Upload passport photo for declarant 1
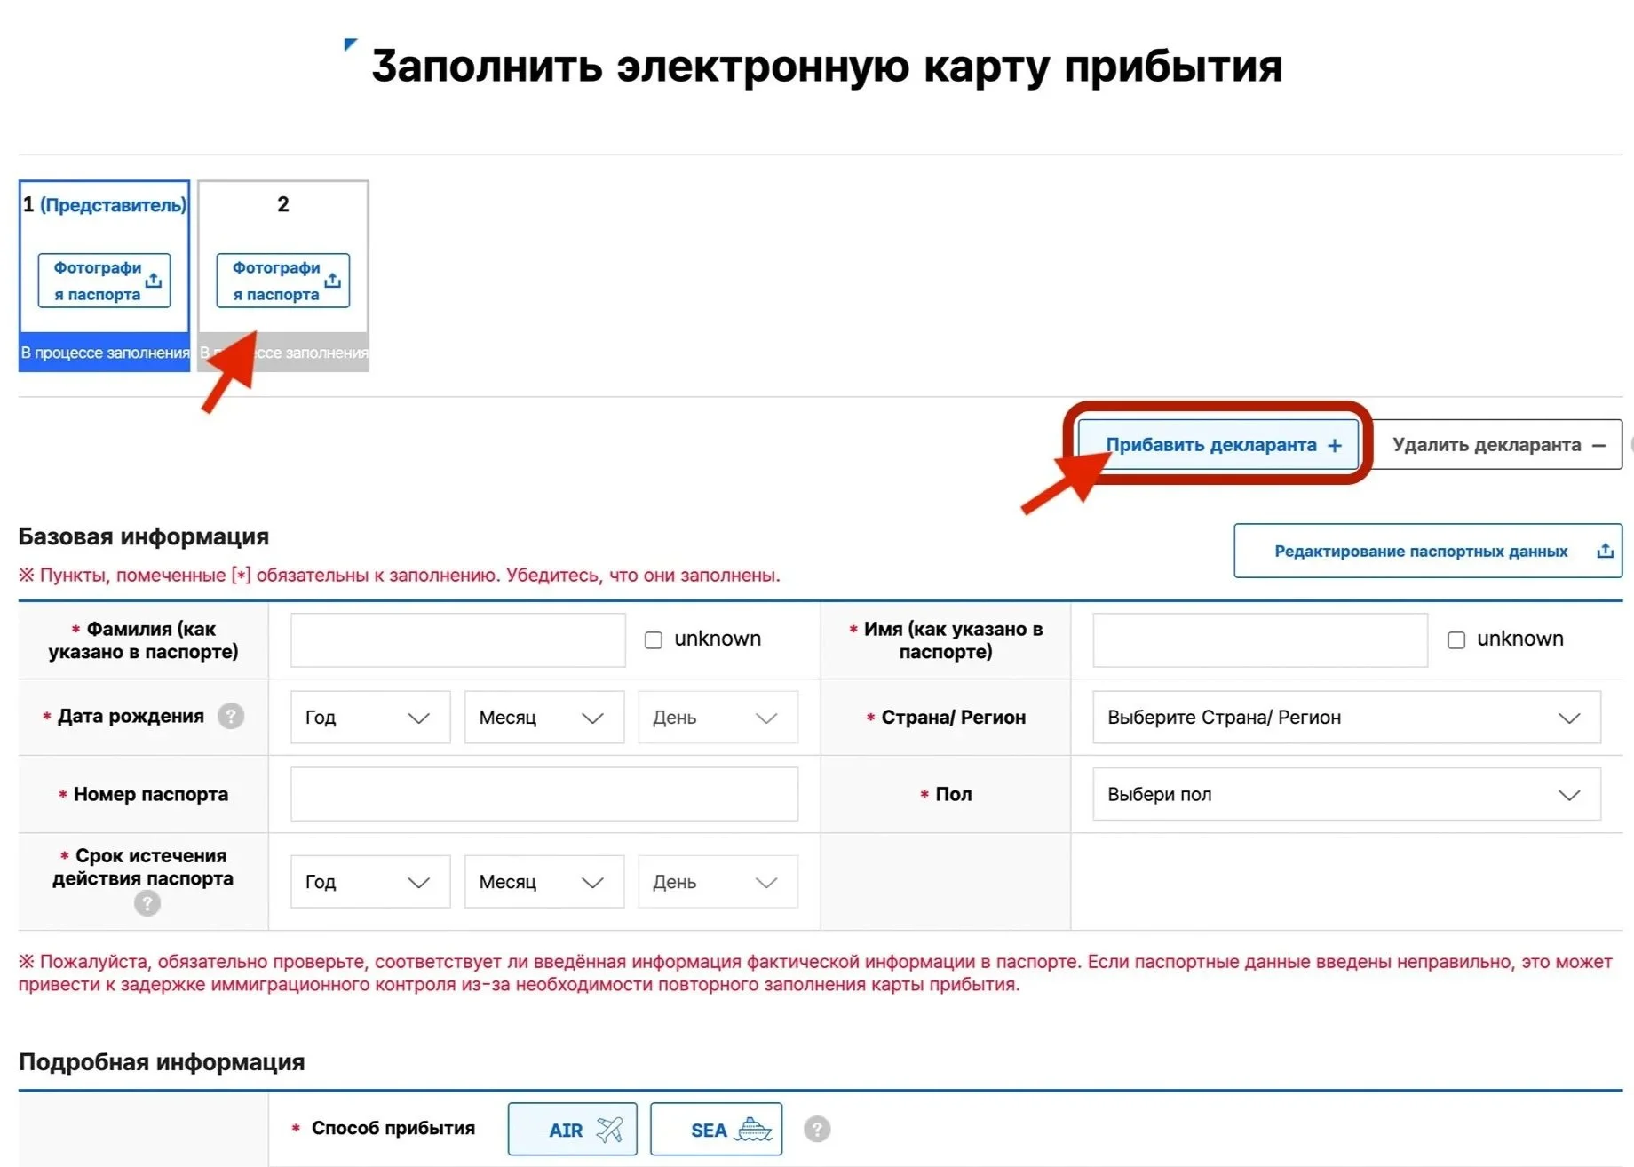1634x1167 pixels. coord(104,281)
